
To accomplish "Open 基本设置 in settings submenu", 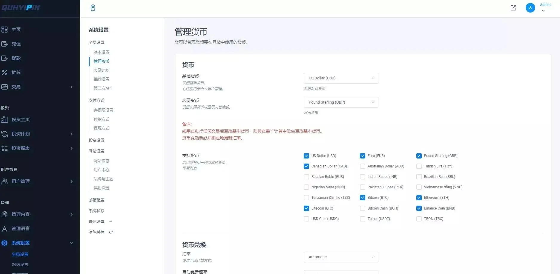I will click(x=102, y=52).
